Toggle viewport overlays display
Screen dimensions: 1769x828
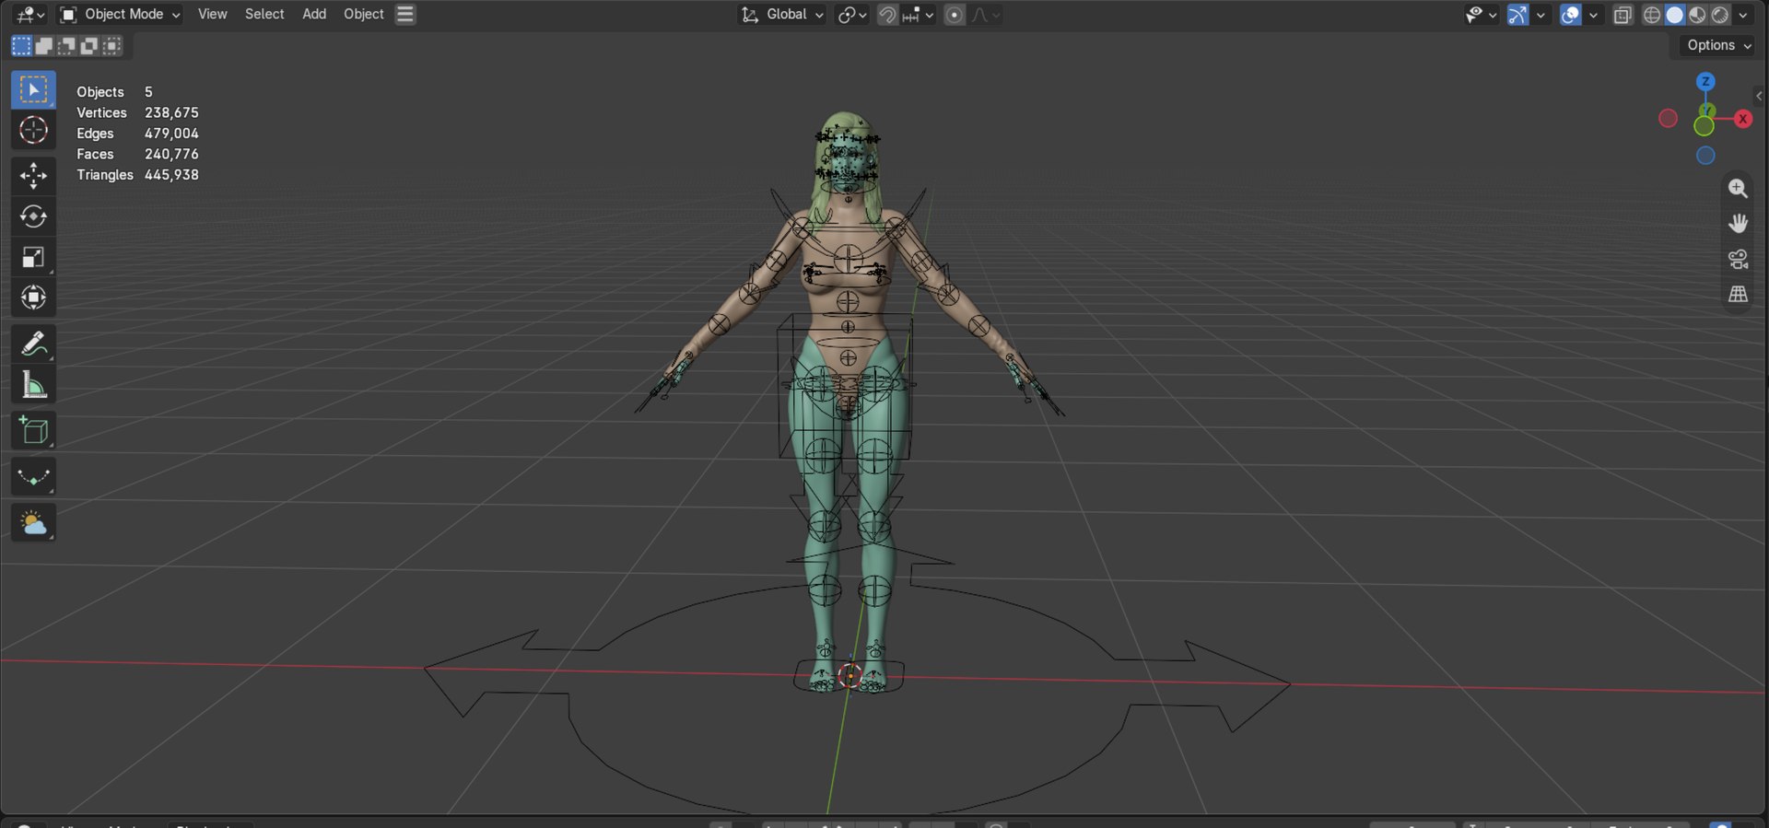(1570, 15)
